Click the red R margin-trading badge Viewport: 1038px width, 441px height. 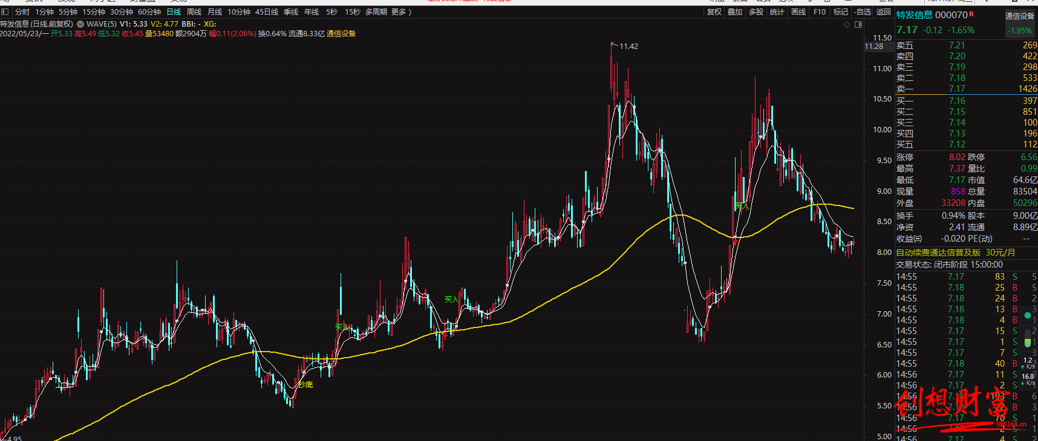pos(971,14)
